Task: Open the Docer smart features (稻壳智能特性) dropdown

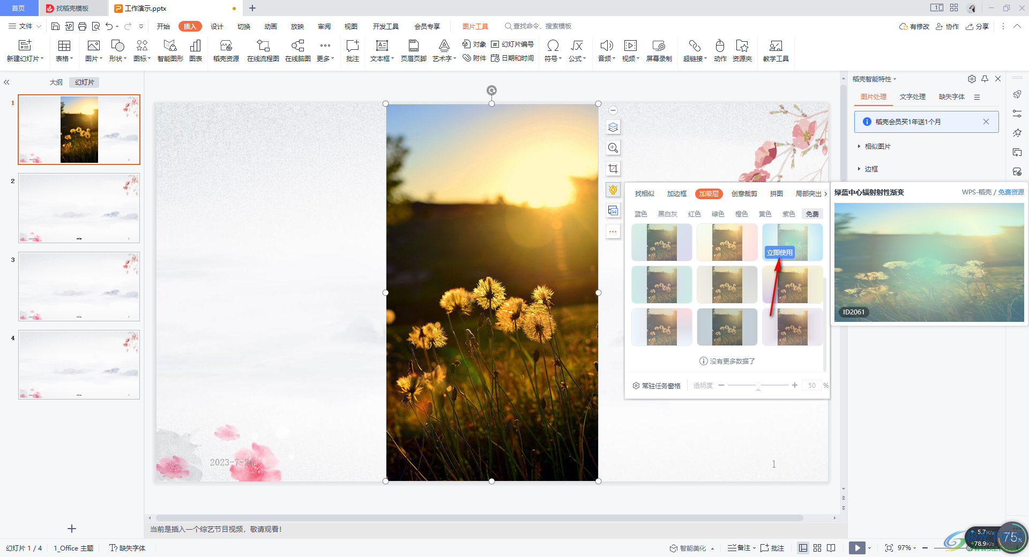Action: (x=874, y=79)
